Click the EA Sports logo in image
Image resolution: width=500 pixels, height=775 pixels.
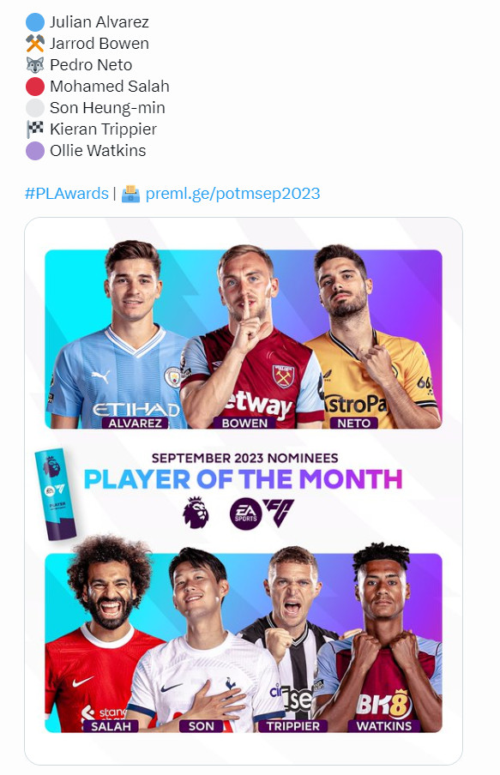pyautogui.click(x=246, y=514)
